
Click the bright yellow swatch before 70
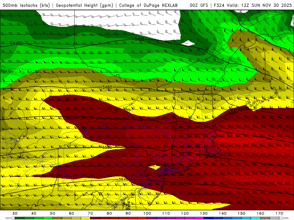coord(86,218)
